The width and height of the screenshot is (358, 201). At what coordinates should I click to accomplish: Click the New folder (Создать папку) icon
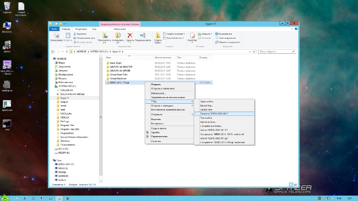[158, 36]
